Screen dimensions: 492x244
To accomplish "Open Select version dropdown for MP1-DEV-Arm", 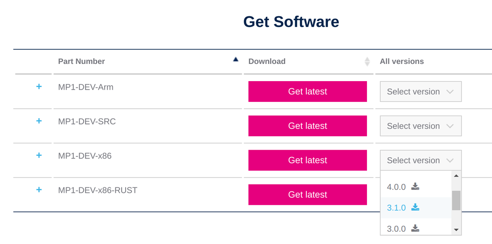I will coord(421,91).
